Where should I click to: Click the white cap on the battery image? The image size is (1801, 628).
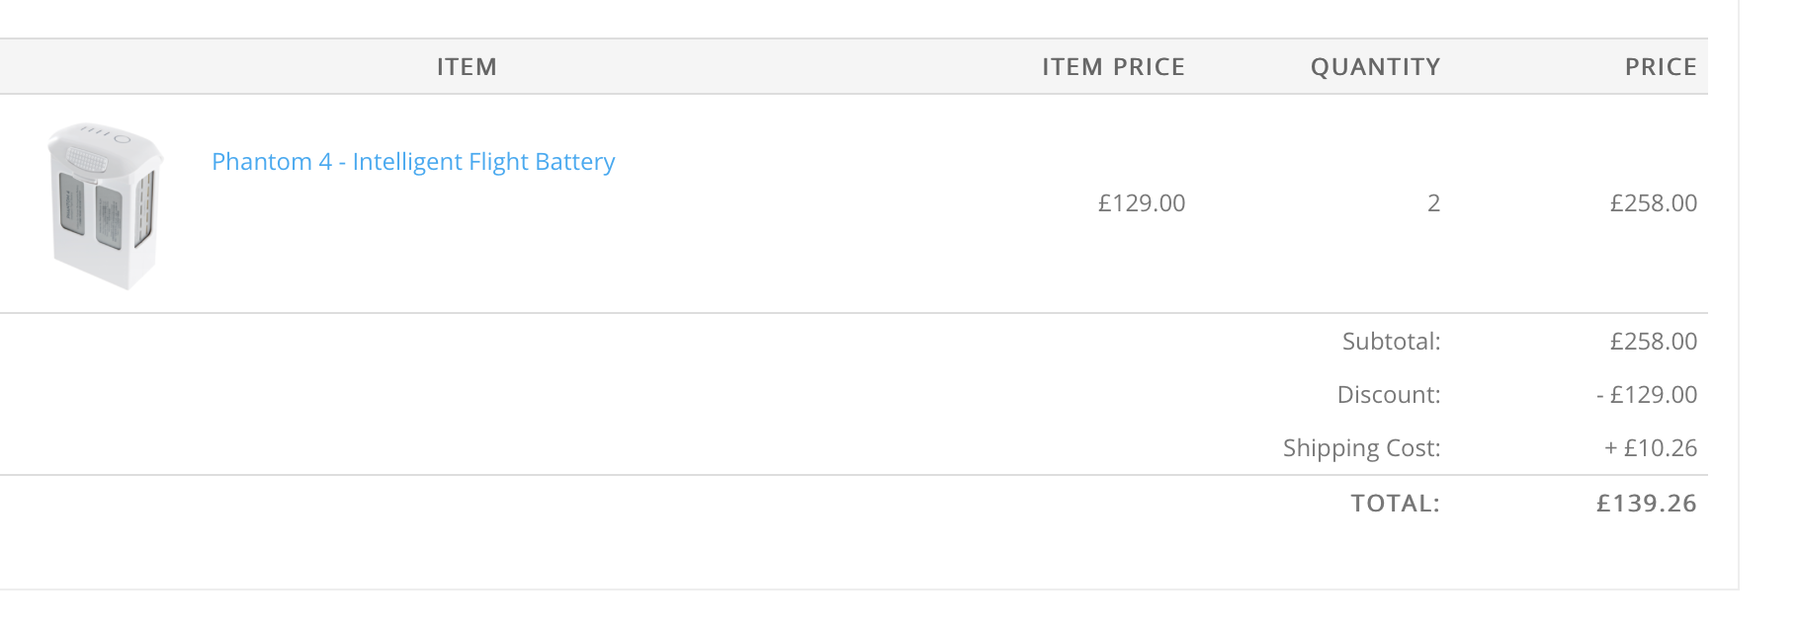pos(105,150)
